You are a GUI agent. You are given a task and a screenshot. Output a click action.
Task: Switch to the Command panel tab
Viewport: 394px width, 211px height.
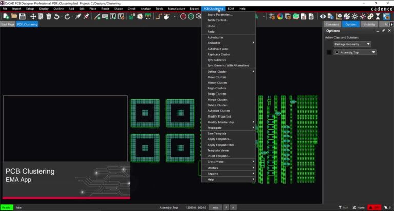[x=332, y=24]
